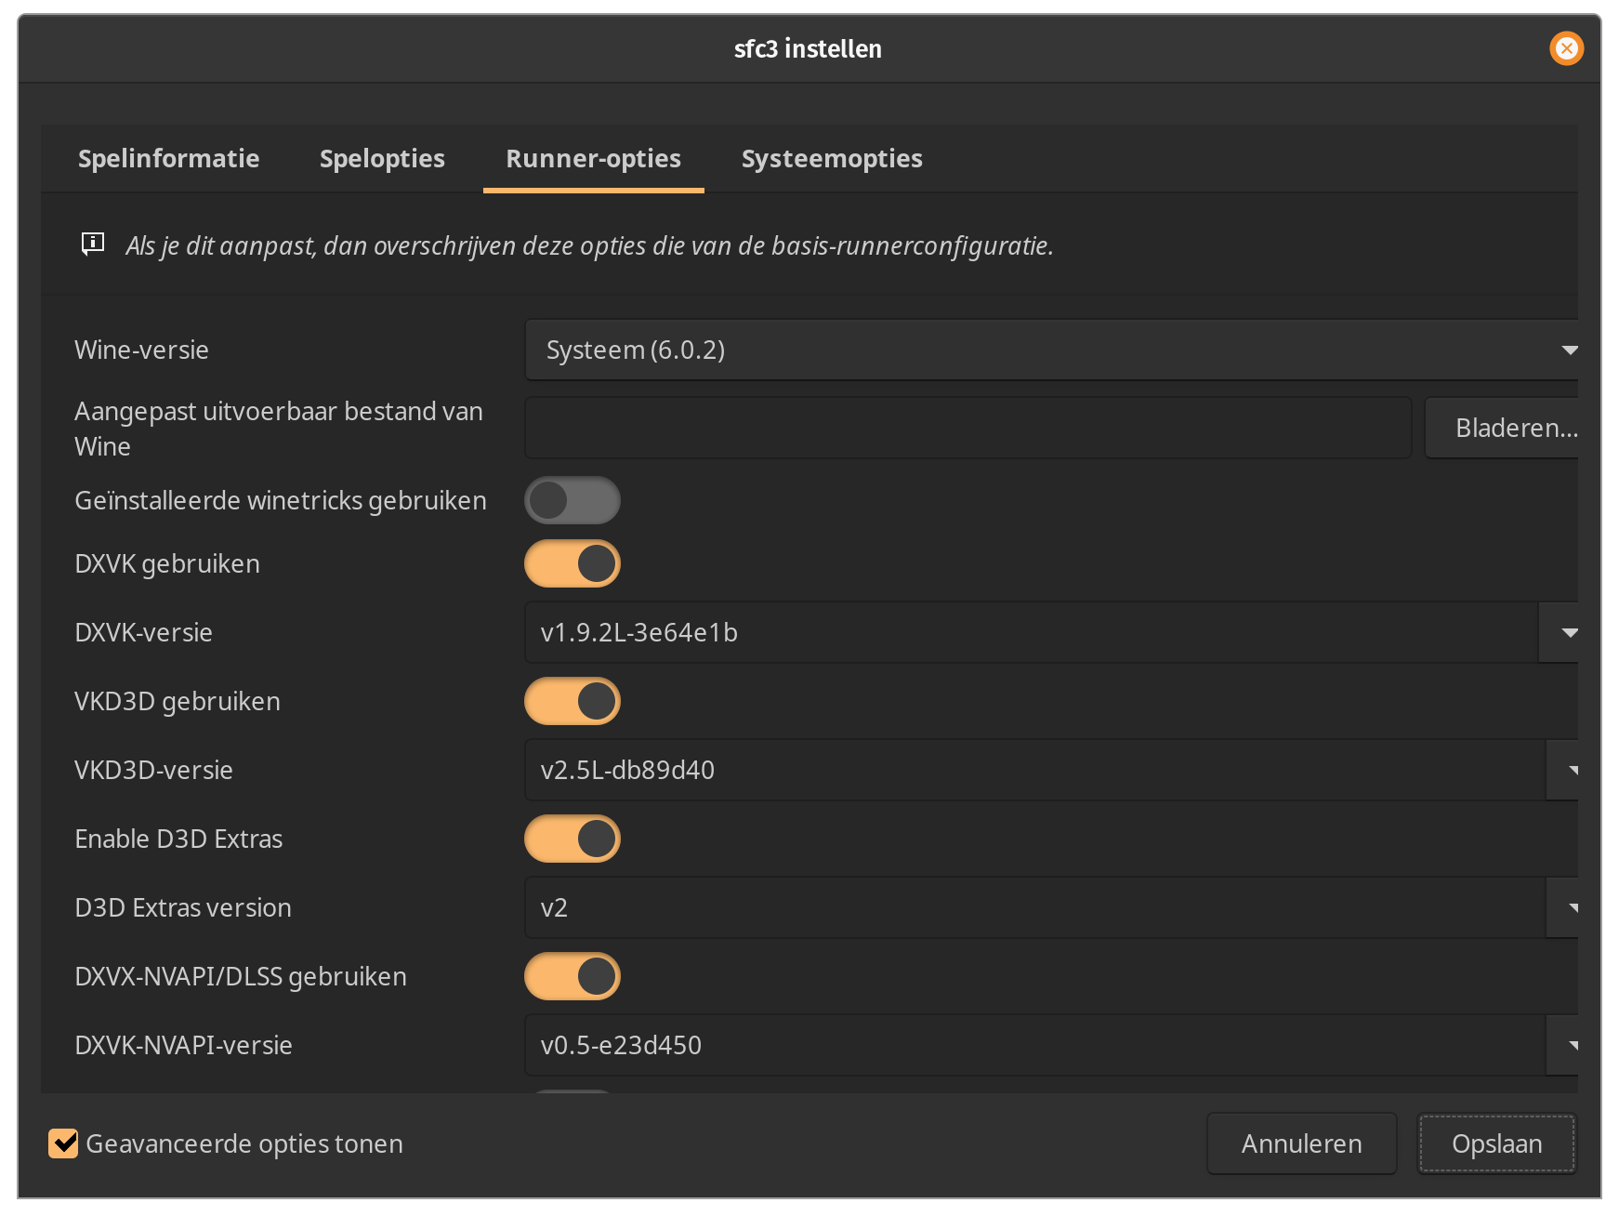Viewport: 1619px width, 1216px height.
Task: Disable the DXVK gebruiken switch
Action: pos(573,563)
